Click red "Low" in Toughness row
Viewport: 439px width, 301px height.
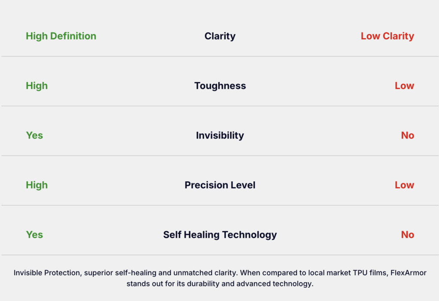point(404,86)
